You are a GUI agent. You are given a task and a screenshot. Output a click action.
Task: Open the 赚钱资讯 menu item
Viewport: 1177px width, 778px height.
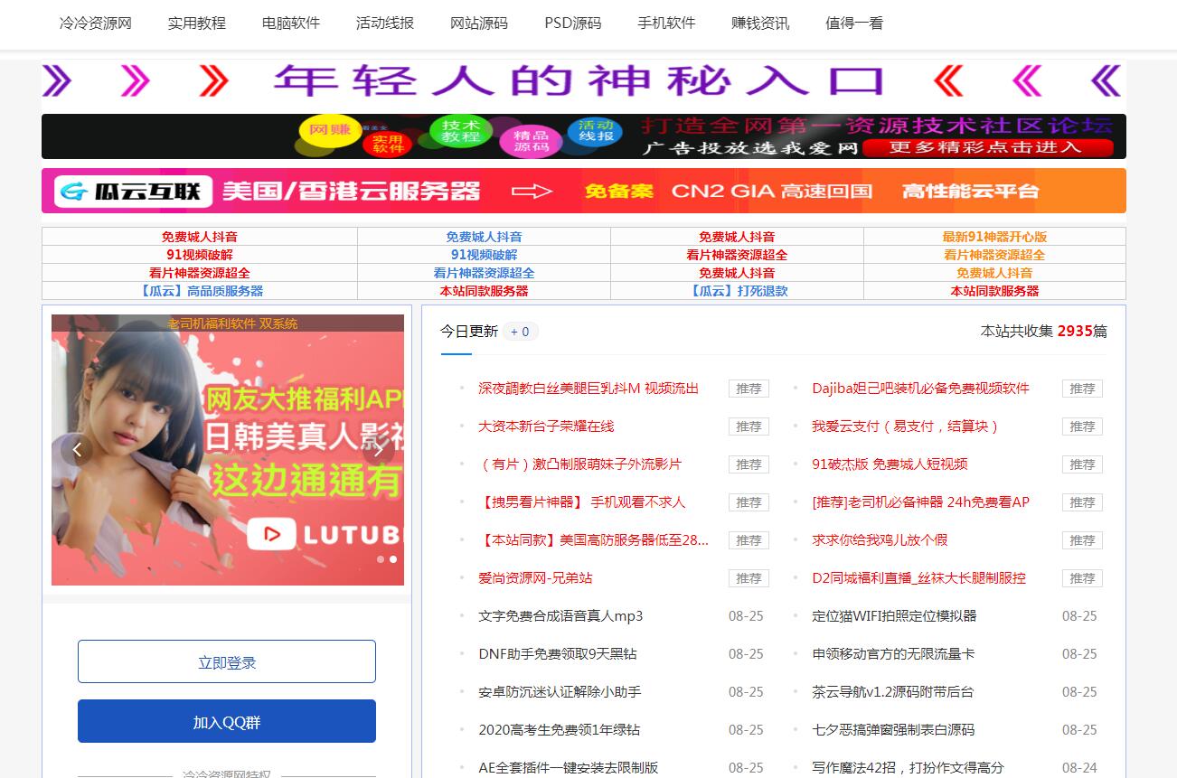coord(760,23)
